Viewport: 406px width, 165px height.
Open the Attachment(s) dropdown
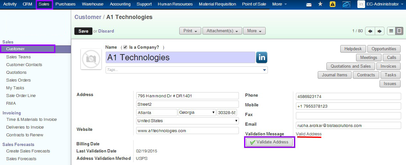[222, 31]
